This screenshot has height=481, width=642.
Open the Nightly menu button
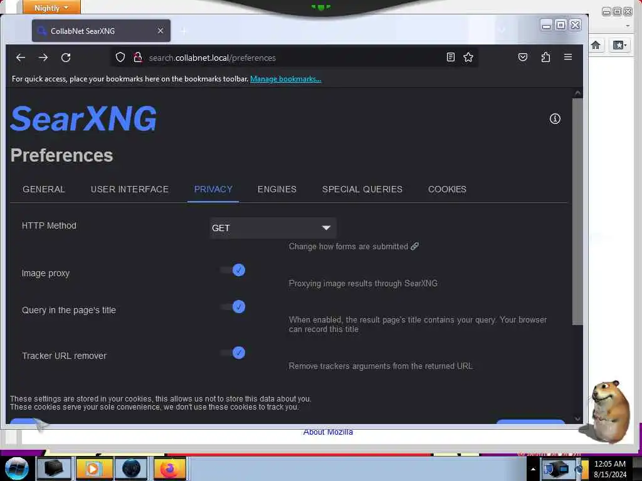pyautogui.click(x=51, y=8)
